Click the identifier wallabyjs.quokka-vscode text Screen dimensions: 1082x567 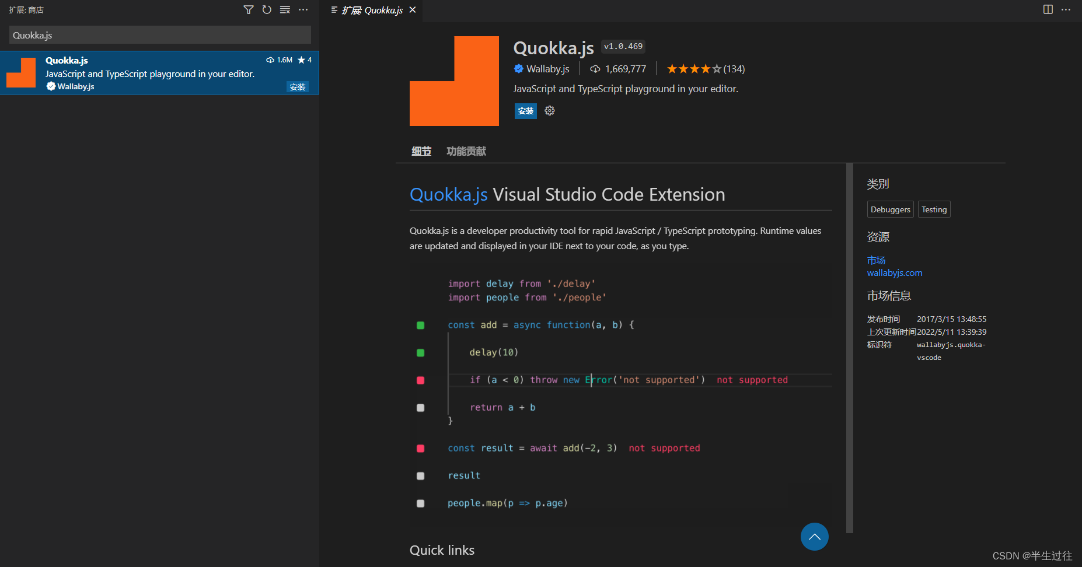coord(951,351)
